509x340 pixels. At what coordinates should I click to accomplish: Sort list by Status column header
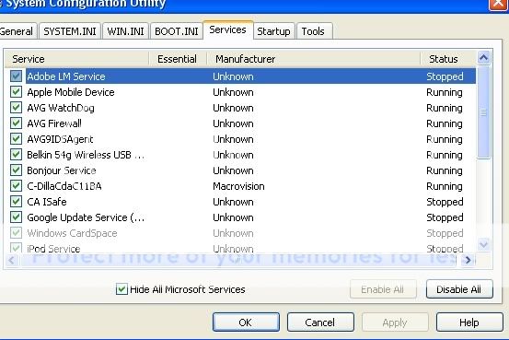(448, 59)
